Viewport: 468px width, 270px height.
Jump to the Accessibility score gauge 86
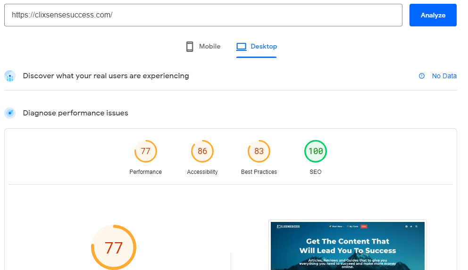tap(202, 151)
